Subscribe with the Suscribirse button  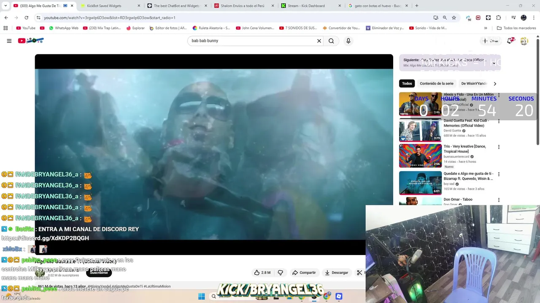pyautogui.click(x=99, y=272)
